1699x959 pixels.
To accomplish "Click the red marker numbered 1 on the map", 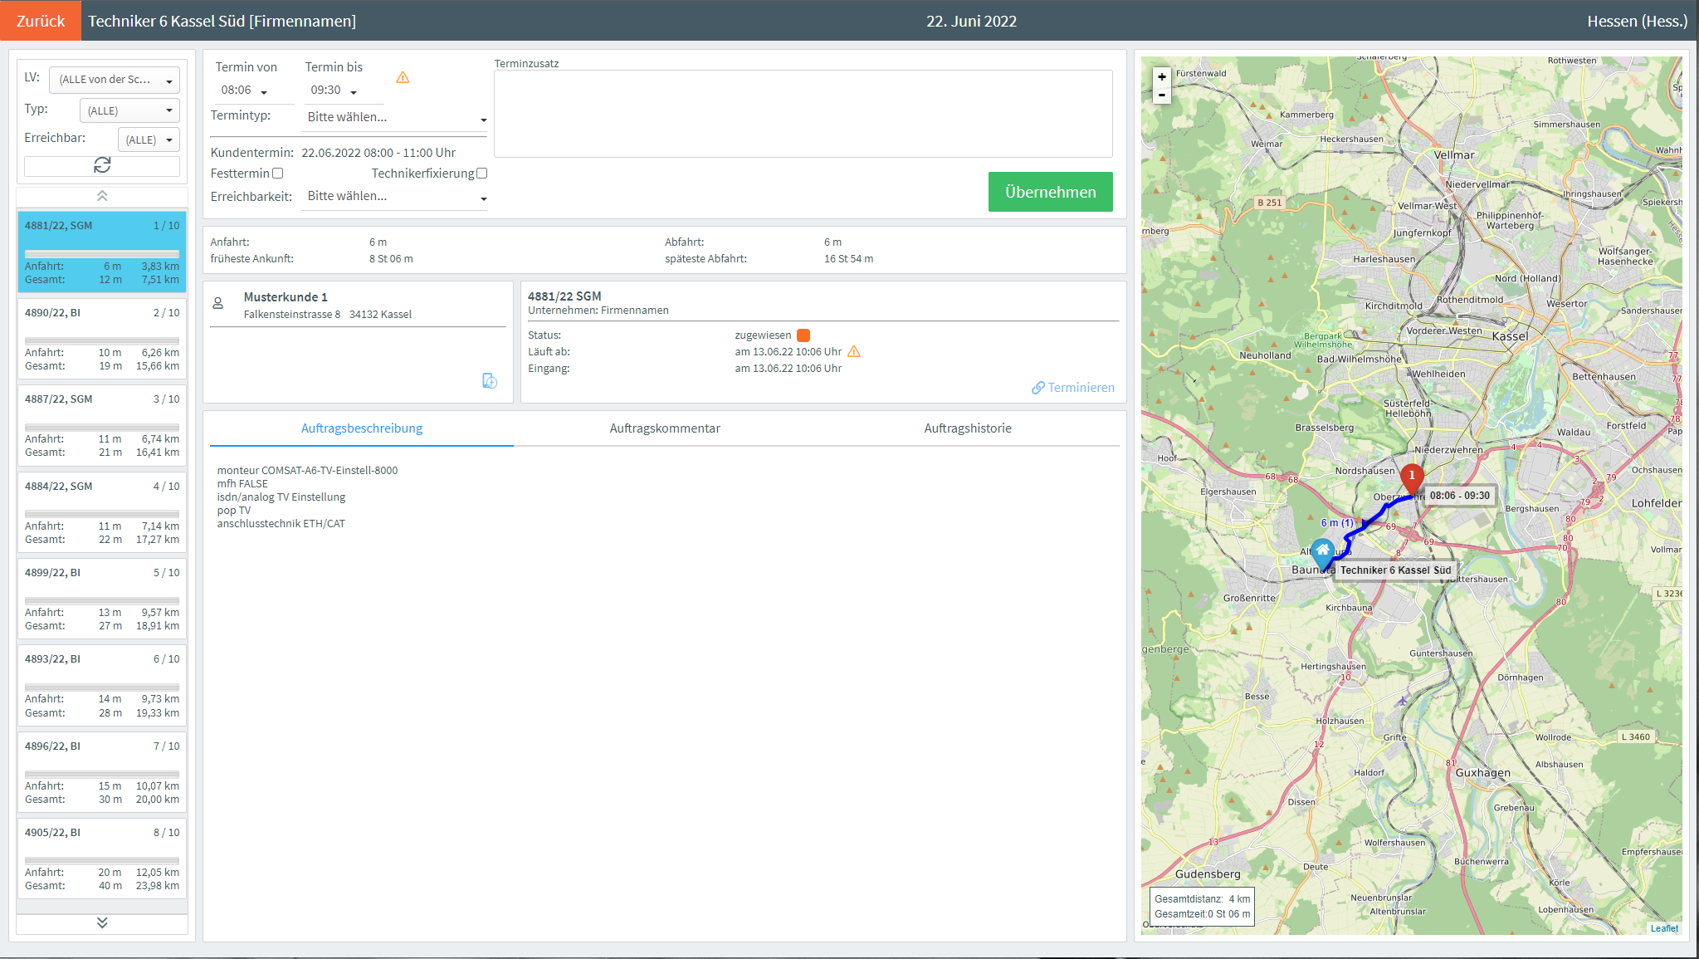I will tap(1412, 477).
